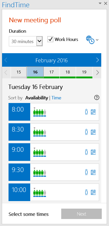Select the 10:00 time slot
The height and width of the screenshot is (226, 109).
(19, 192)
